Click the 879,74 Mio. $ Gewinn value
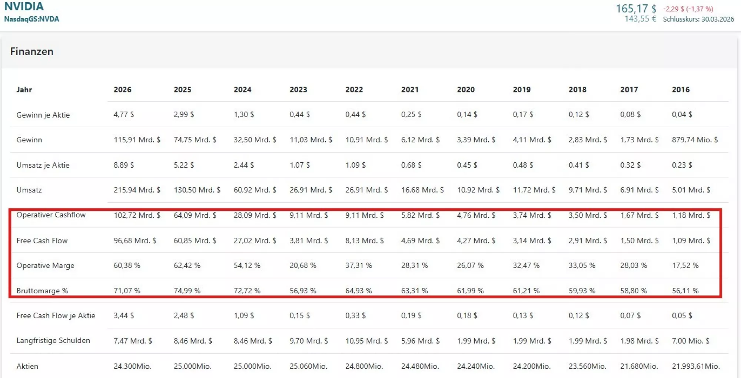 (x=695, y=140)
